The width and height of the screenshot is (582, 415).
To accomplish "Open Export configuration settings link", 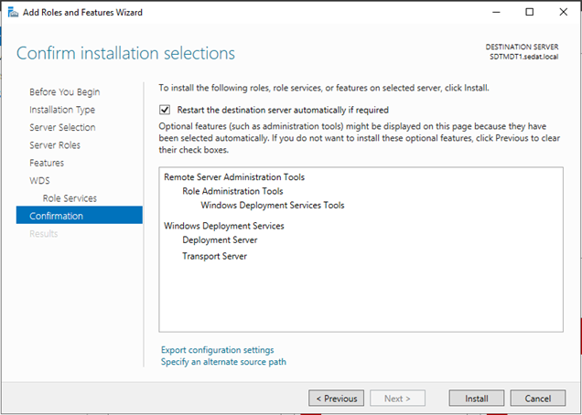I will [218, 350].
